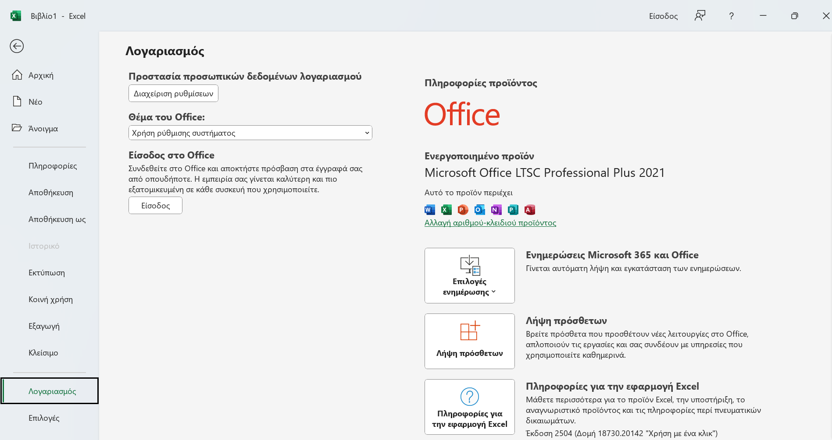This screenshot has height=440, width=832.
Task: Click Ενημερώσεις Microsoft 365 και Office heading
Action: (x=612, y=255)
